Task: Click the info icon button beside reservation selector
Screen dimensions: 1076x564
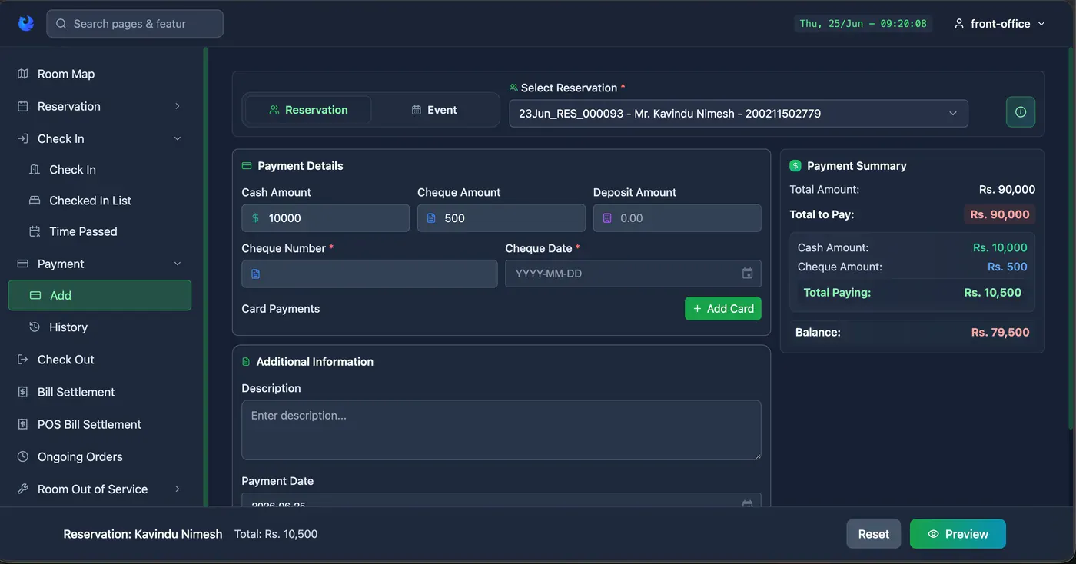Action: 1021,112
